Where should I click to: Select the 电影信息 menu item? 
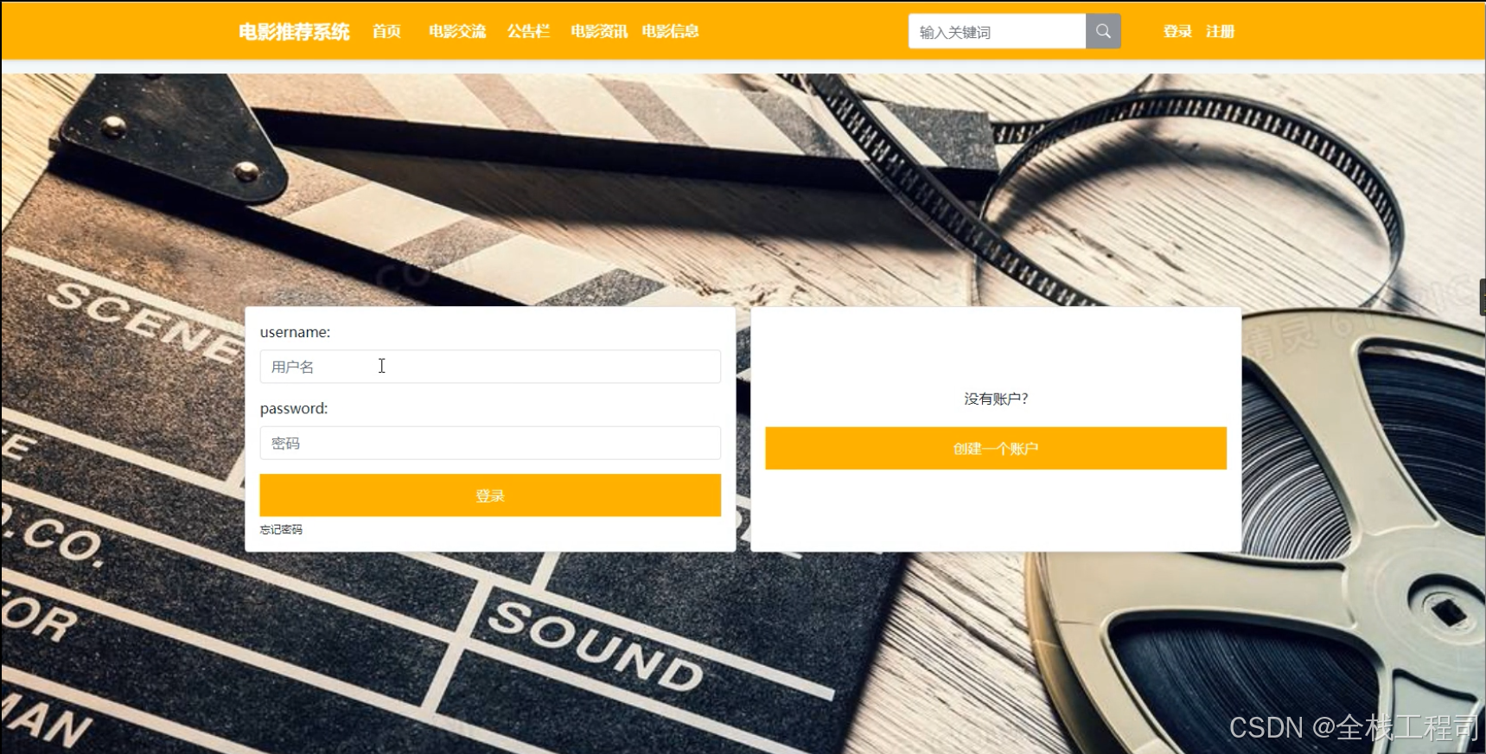click(670, 32)
